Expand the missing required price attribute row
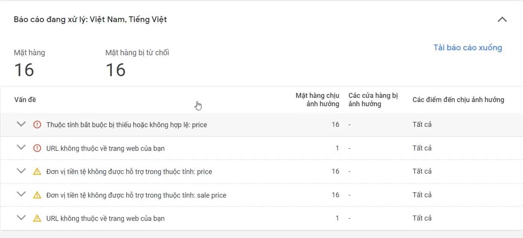The image size is (523, 238). (21, 124)
